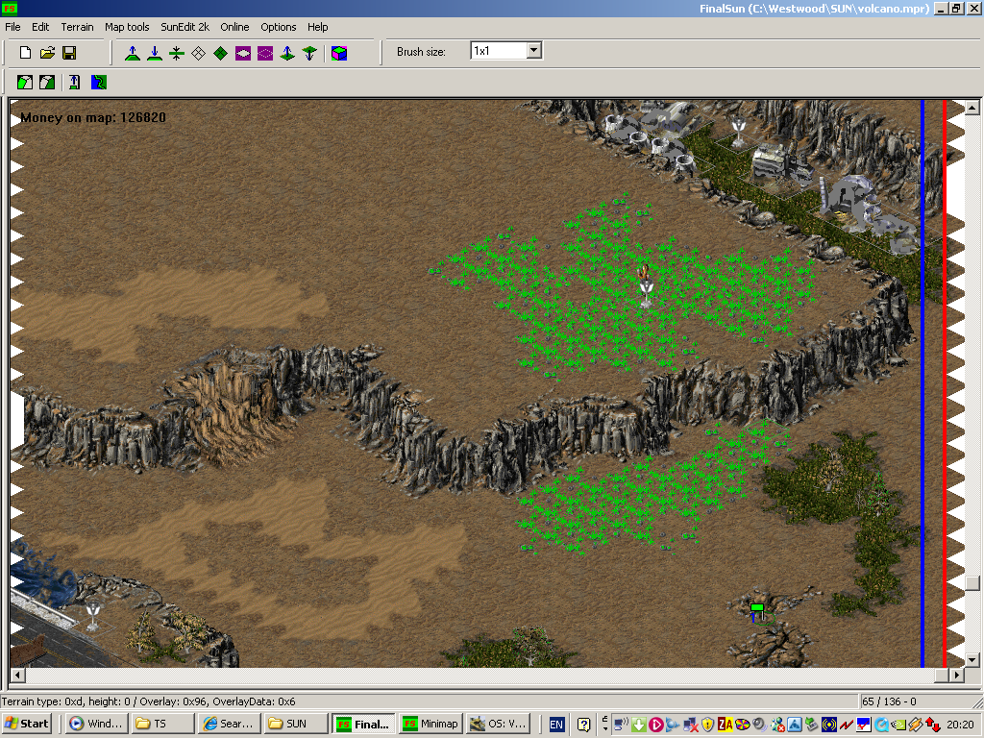Click the vertical scrollbar up arrow
Image resolution: width=984 pixels, height=738 pixels.
972,108
